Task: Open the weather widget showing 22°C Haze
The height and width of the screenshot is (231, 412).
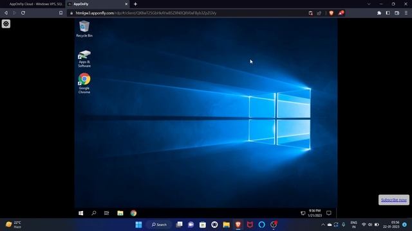Action: [x=13, y=225]
